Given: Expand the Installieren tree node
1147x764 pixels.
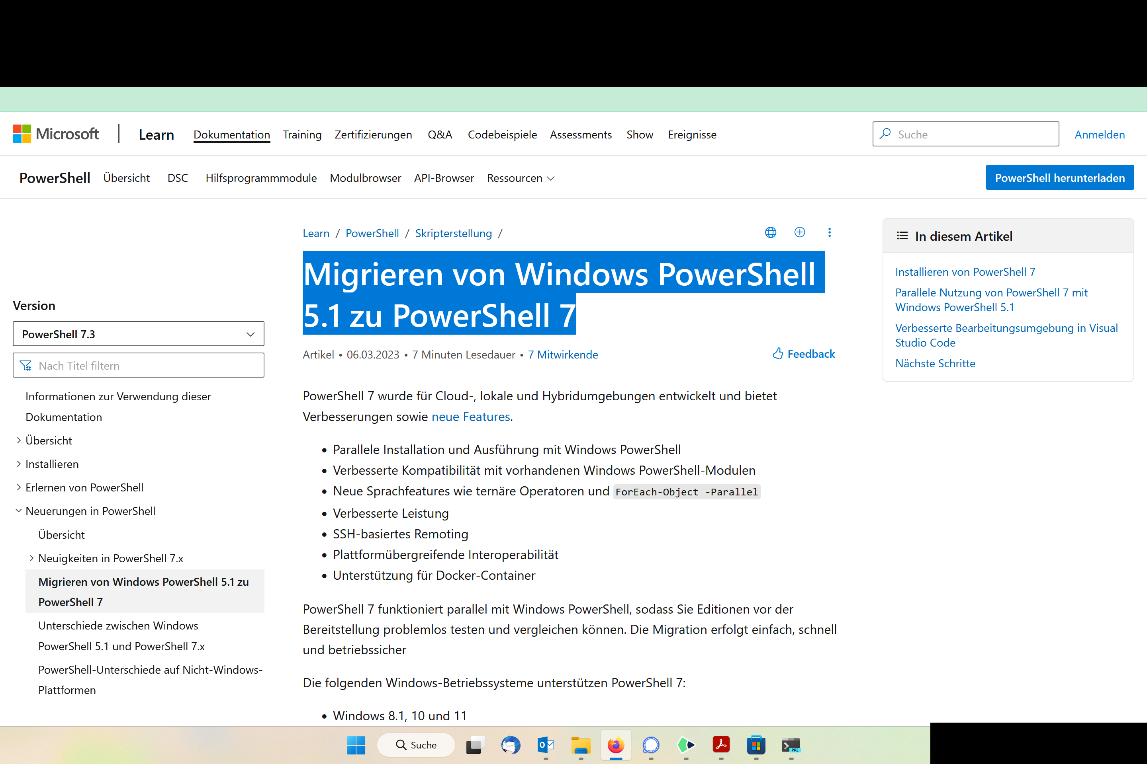Looking at the screenshot, I should pos(19,464).
